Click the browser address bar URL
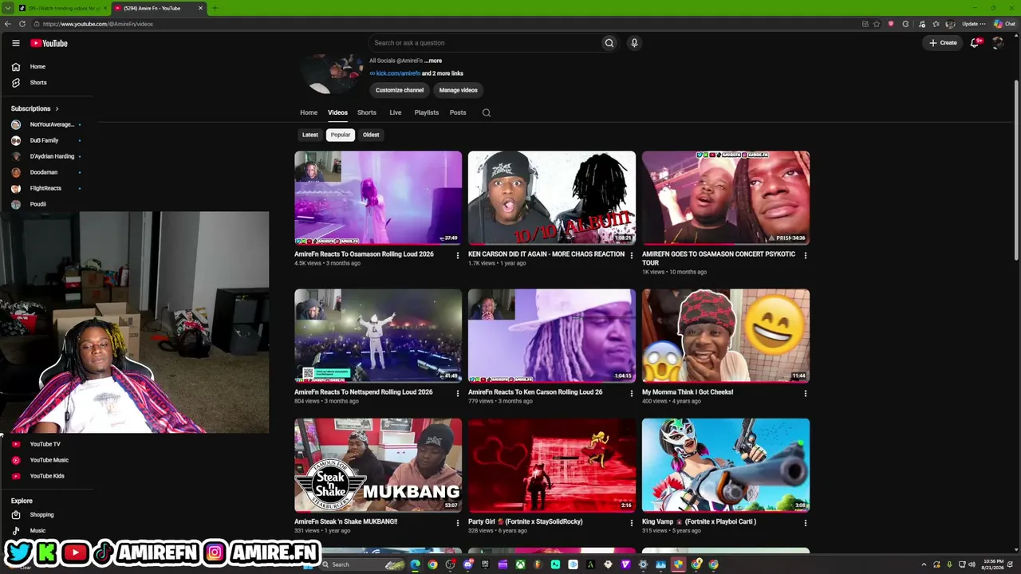The height and width of the screenshot is (574, 1021). tap(98, 24)
